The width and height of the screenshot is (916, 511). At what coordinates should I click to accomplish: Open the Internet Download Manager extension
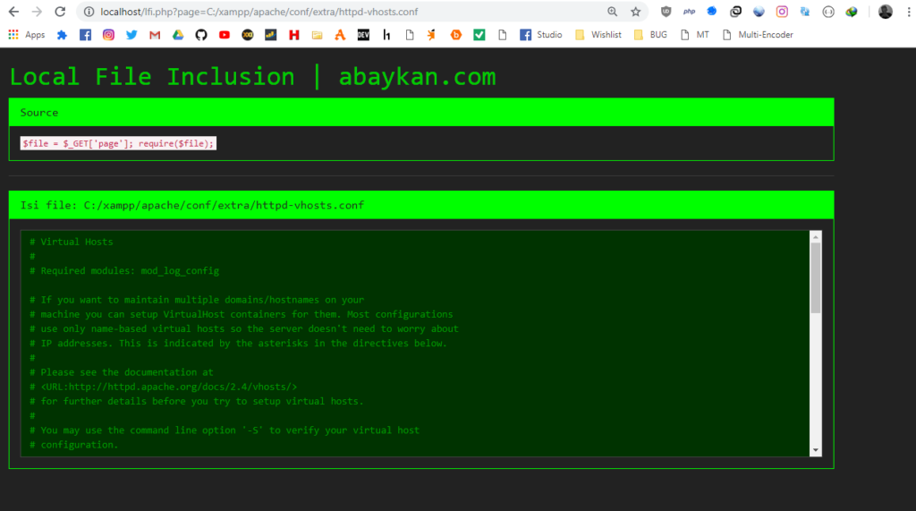click(852, 12)
